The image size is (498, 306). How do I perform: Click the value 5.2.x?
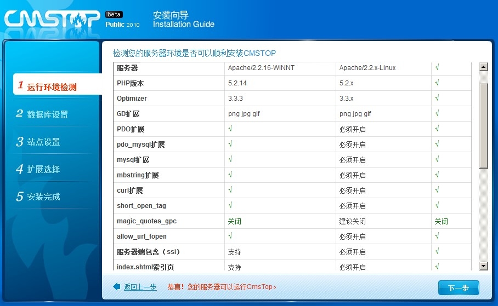click(x=346, y=83)
